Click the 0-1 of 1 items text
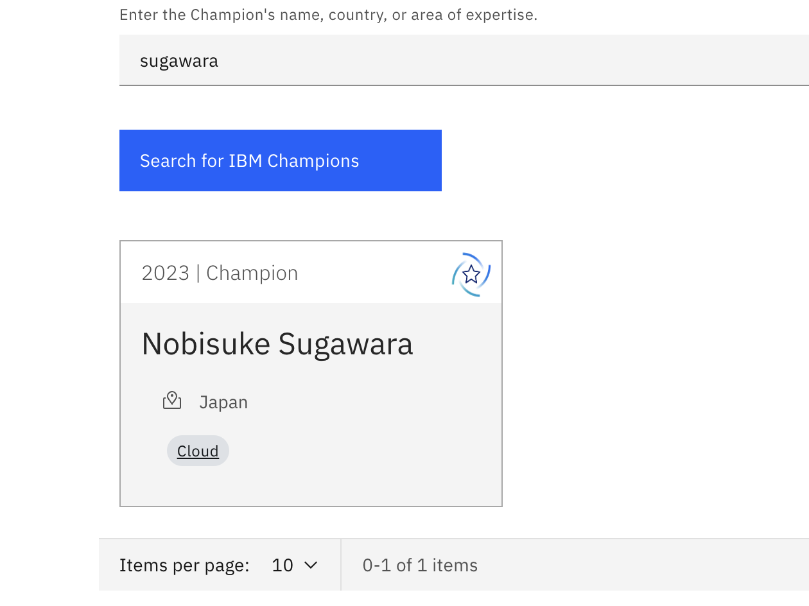Screen dimensions: 809x606 point(420,565)
